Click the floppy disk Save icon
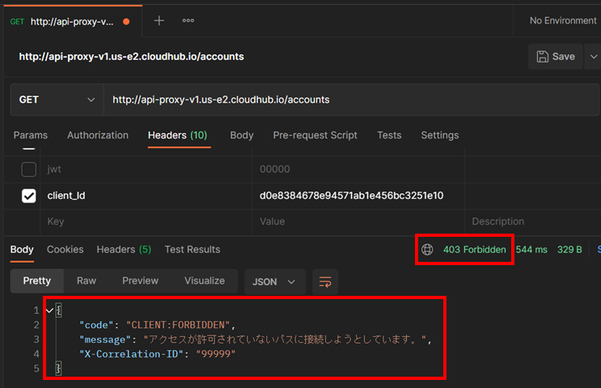The height and width of the screenshot is (388, 601). pos(541,57)
